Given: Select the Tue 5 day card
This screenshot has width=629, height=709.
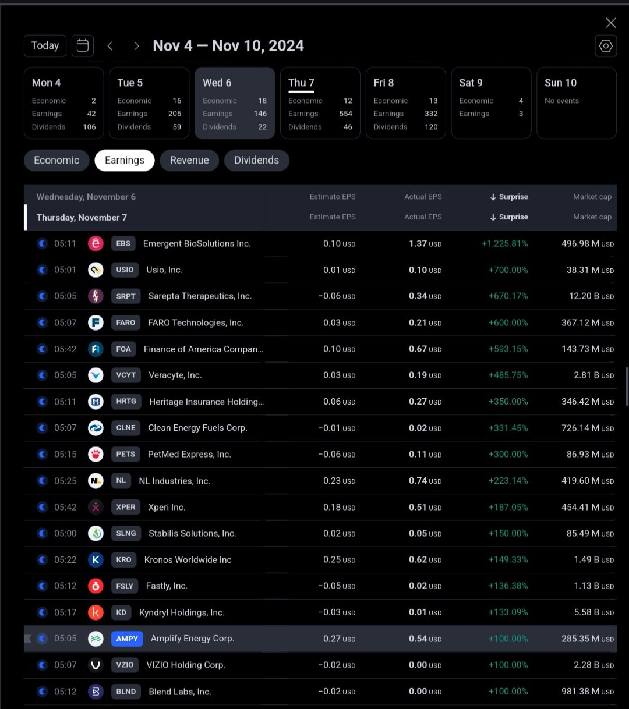Looking at the screenshot, I should [149, 103].
